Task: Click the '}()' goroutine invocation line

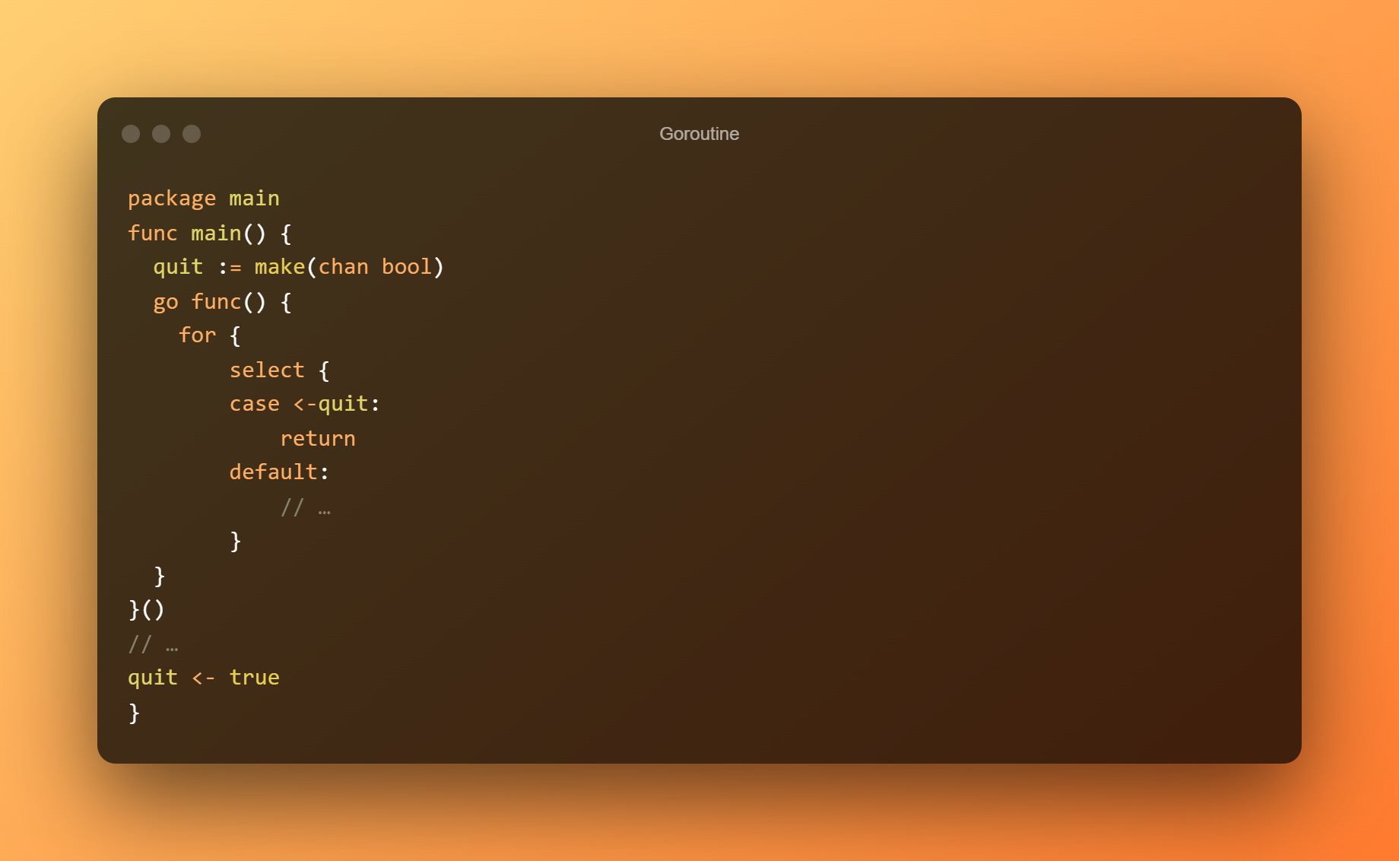Action: (147, 609)
